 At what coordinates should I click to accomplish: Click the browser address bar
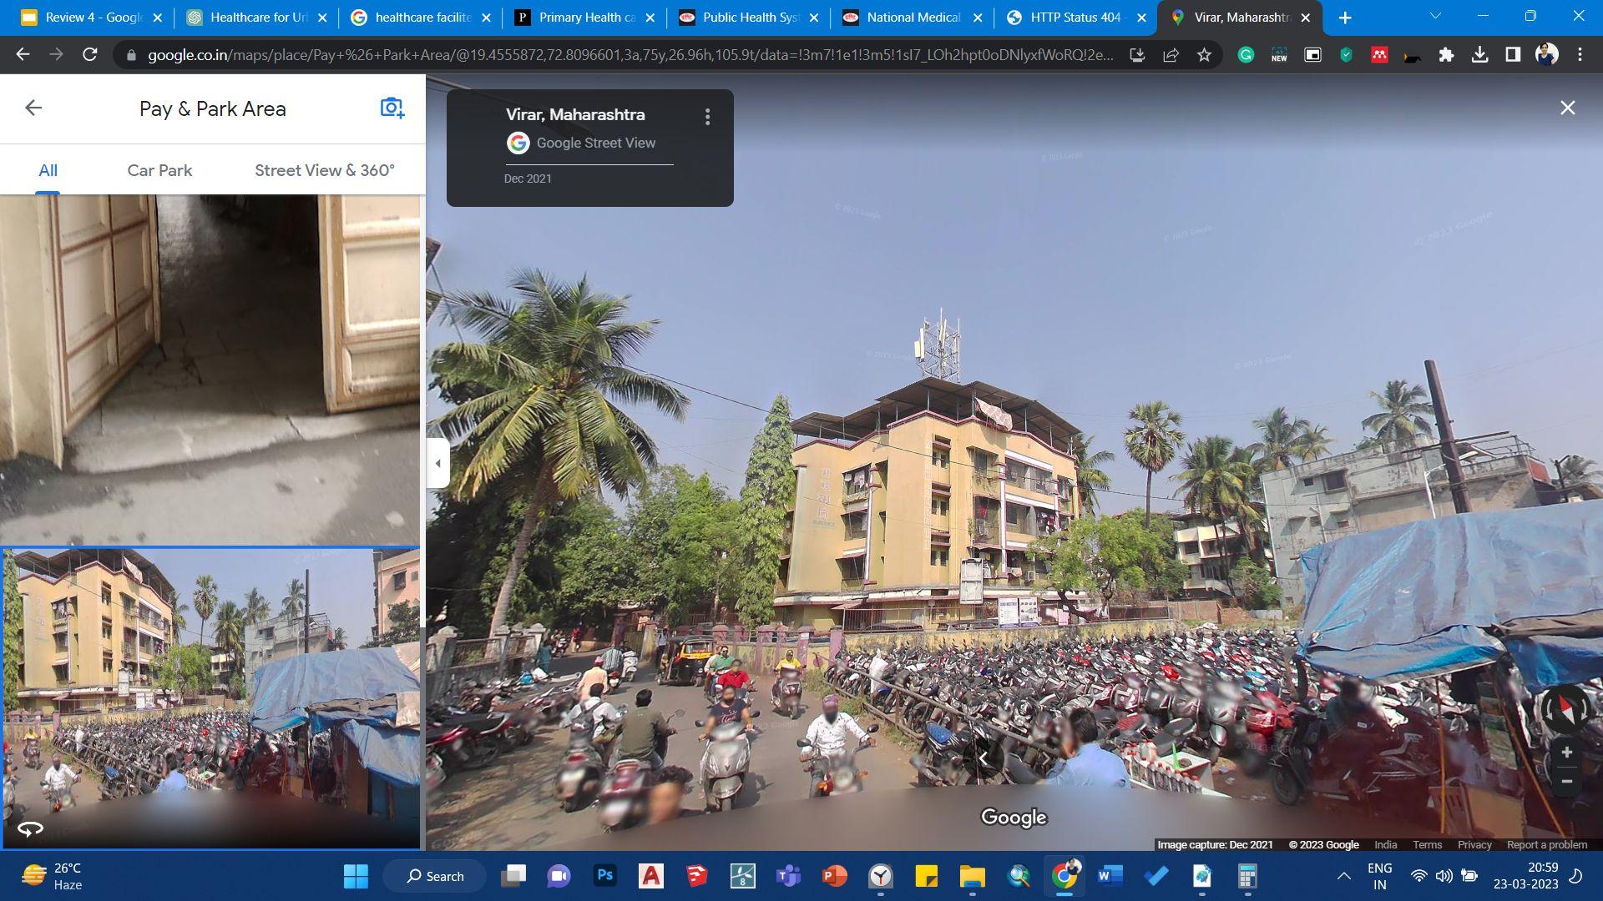click(626, 55)
